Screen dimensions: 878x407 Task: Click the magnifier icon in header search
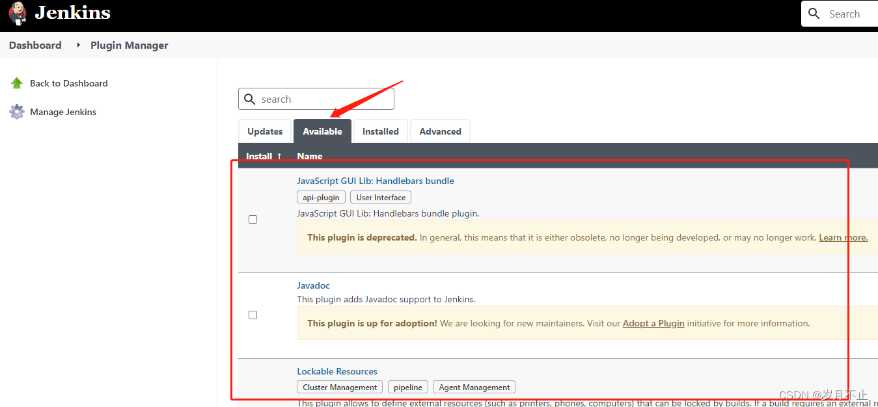[x=814, y=14]
